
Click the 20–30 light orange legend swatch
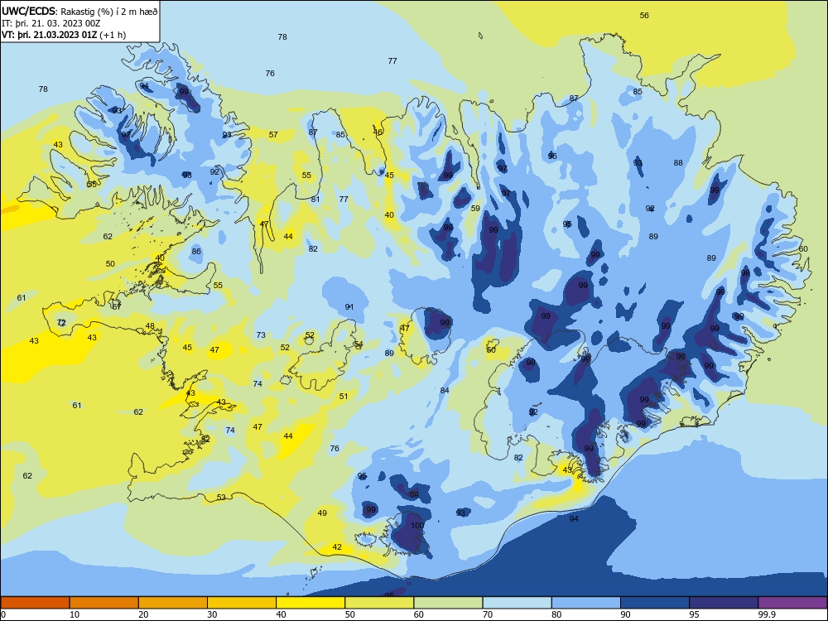173,603
